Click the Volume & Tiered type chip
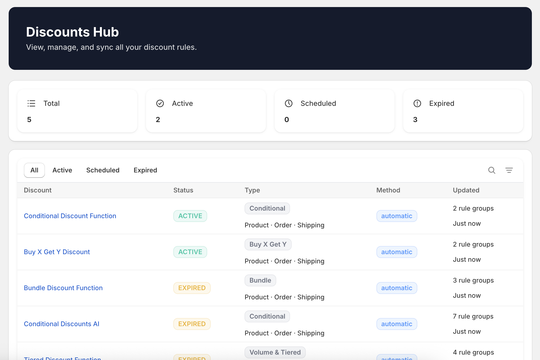The width and height of the screenshot is (540, 360). 275,352
